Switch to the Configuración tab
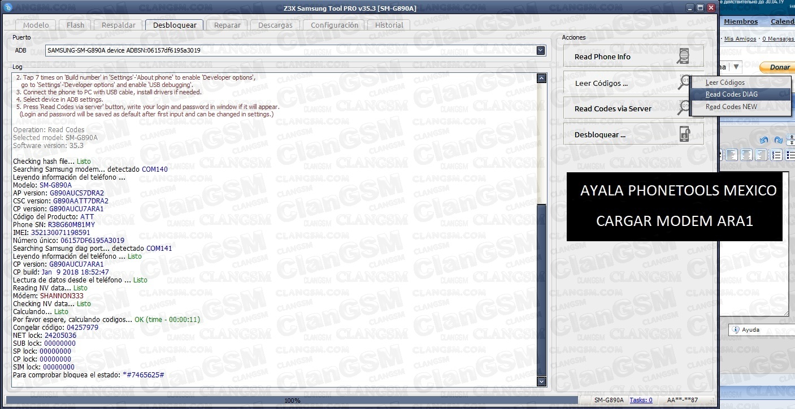The image size is (795, 409). 334,25
